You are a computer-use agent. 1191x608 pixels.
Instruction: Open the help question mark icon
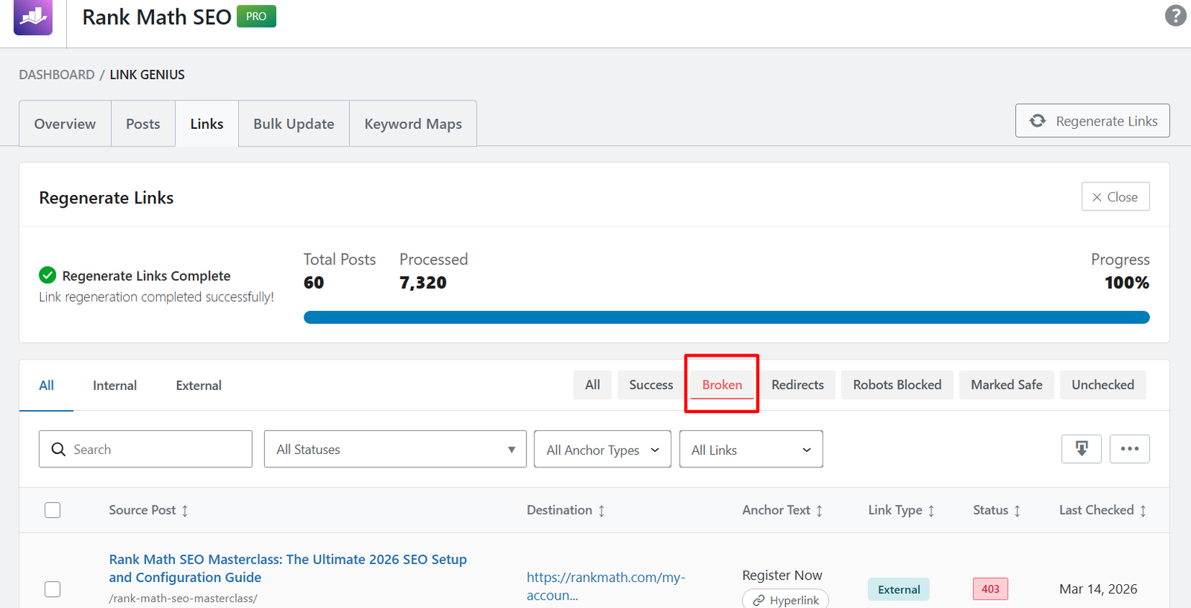coord(1175,16)
